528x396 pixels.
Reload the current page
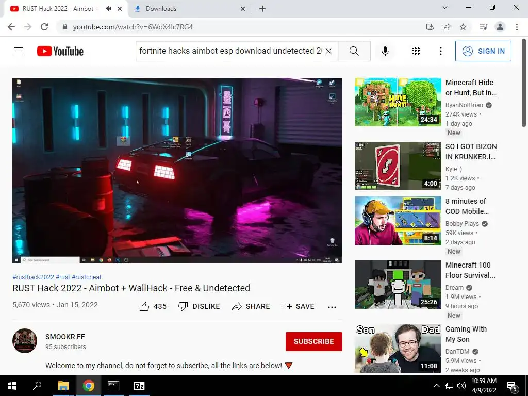point(44,27)
